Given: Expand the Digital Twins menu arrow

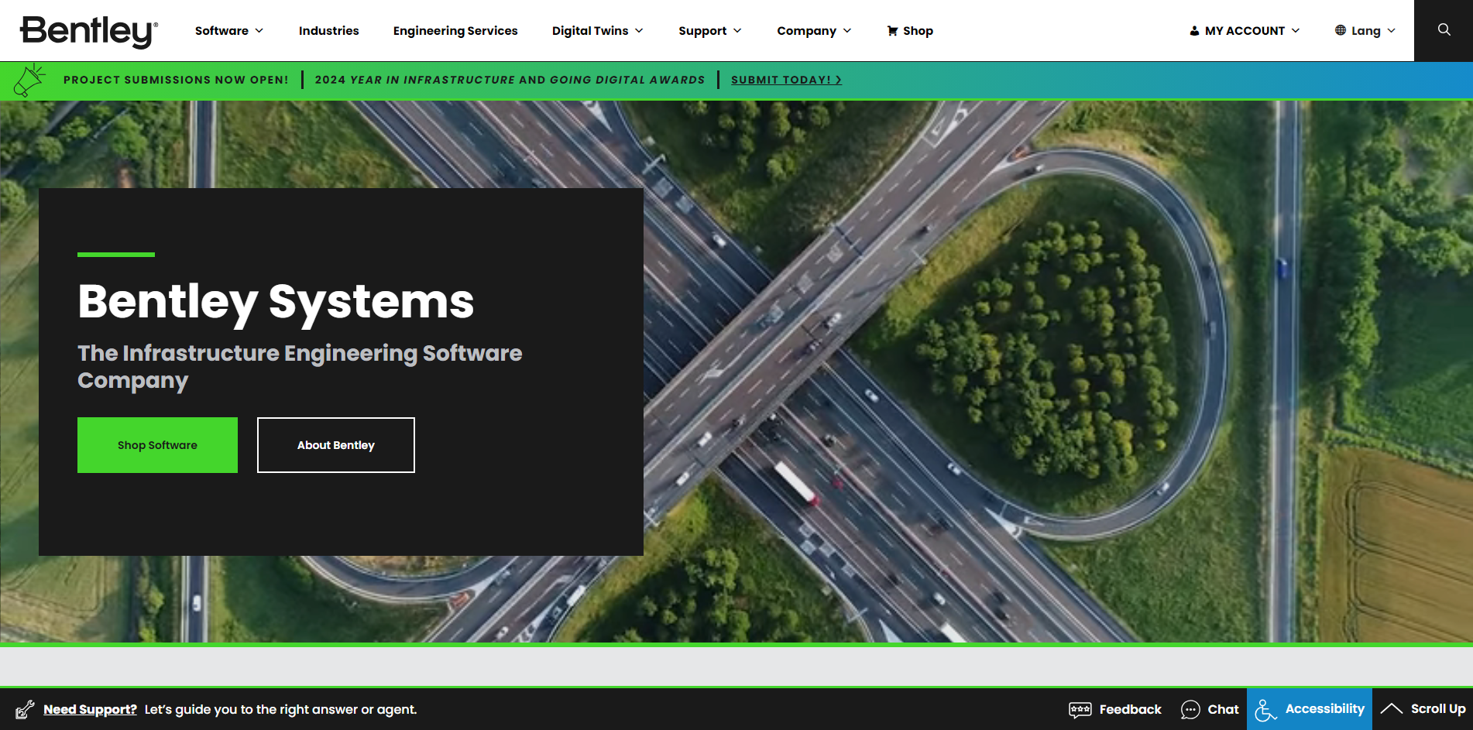Looking at the screenshot, I should point(639,31).
